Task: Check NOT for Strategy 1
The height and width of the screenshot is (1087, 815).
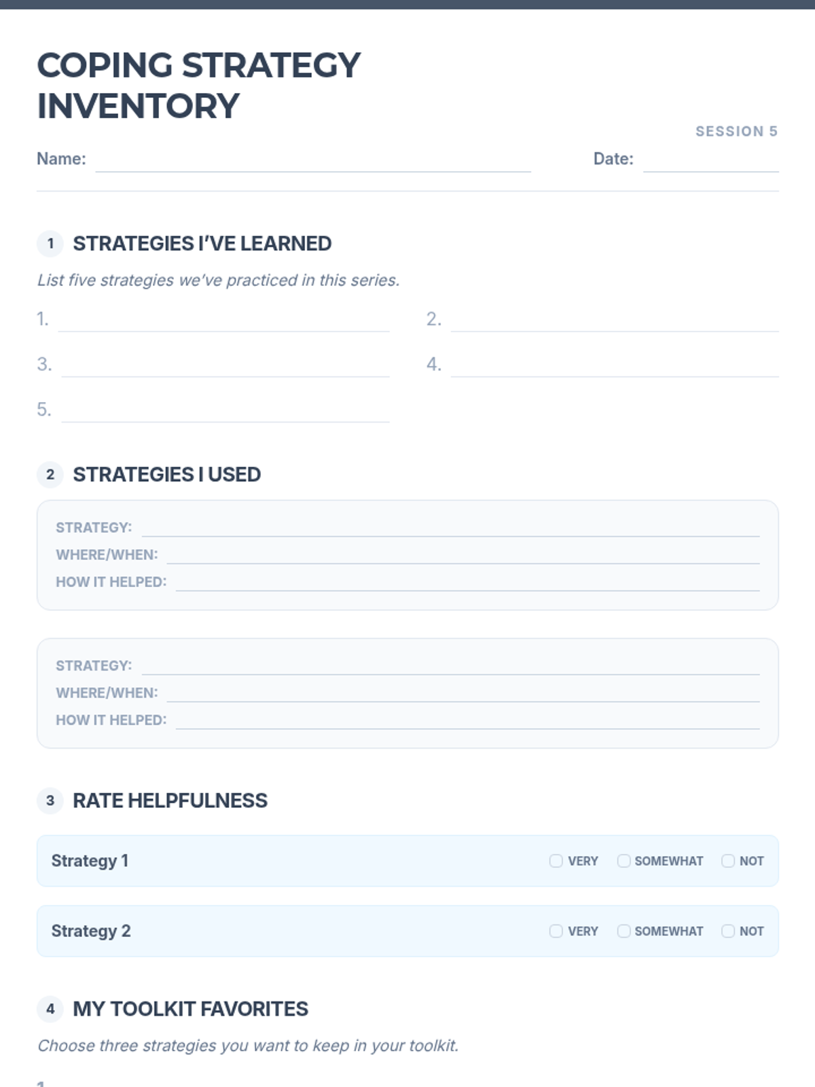Action: click(x=728, y=861)
